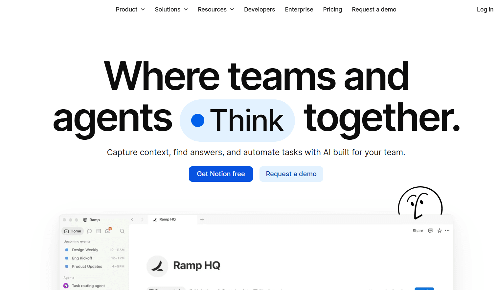This screenshot has height=290, width=497.
Task: Open the inbox icon with orange badge
Action: [x=108, y=231]
